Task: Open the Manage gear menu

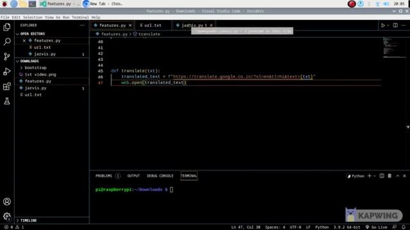Action: point(7,216)
